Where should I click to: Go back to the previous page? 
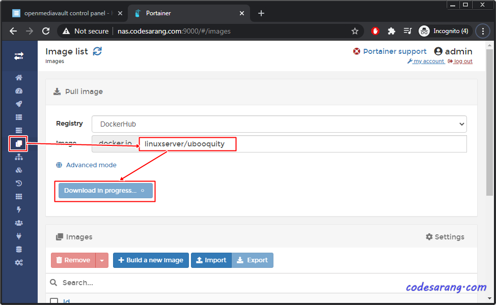(13, 31)
